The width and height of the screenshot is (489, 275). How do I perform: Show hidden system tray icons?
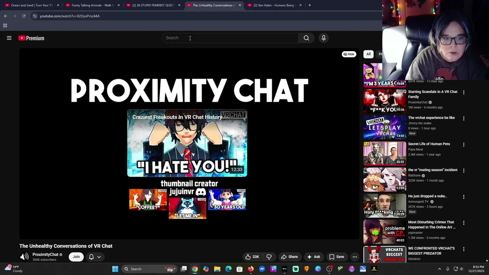pyautogui.click(x=439, y=269)
